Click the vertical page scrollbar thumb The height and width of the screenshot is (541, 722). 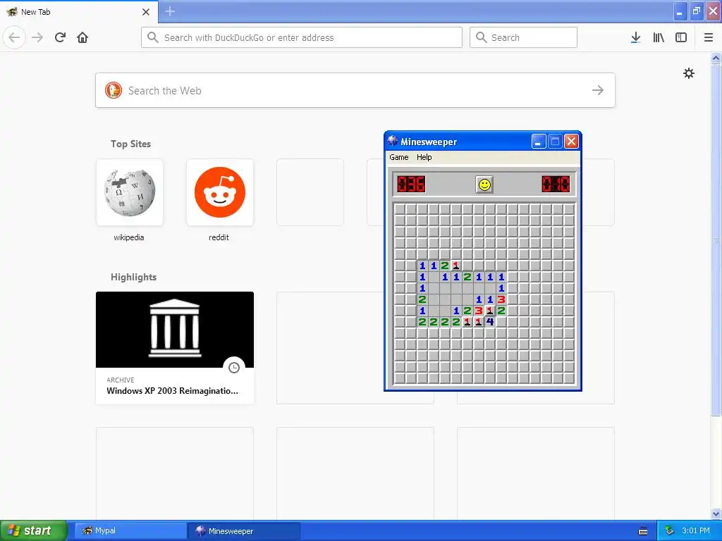(716, 240)
